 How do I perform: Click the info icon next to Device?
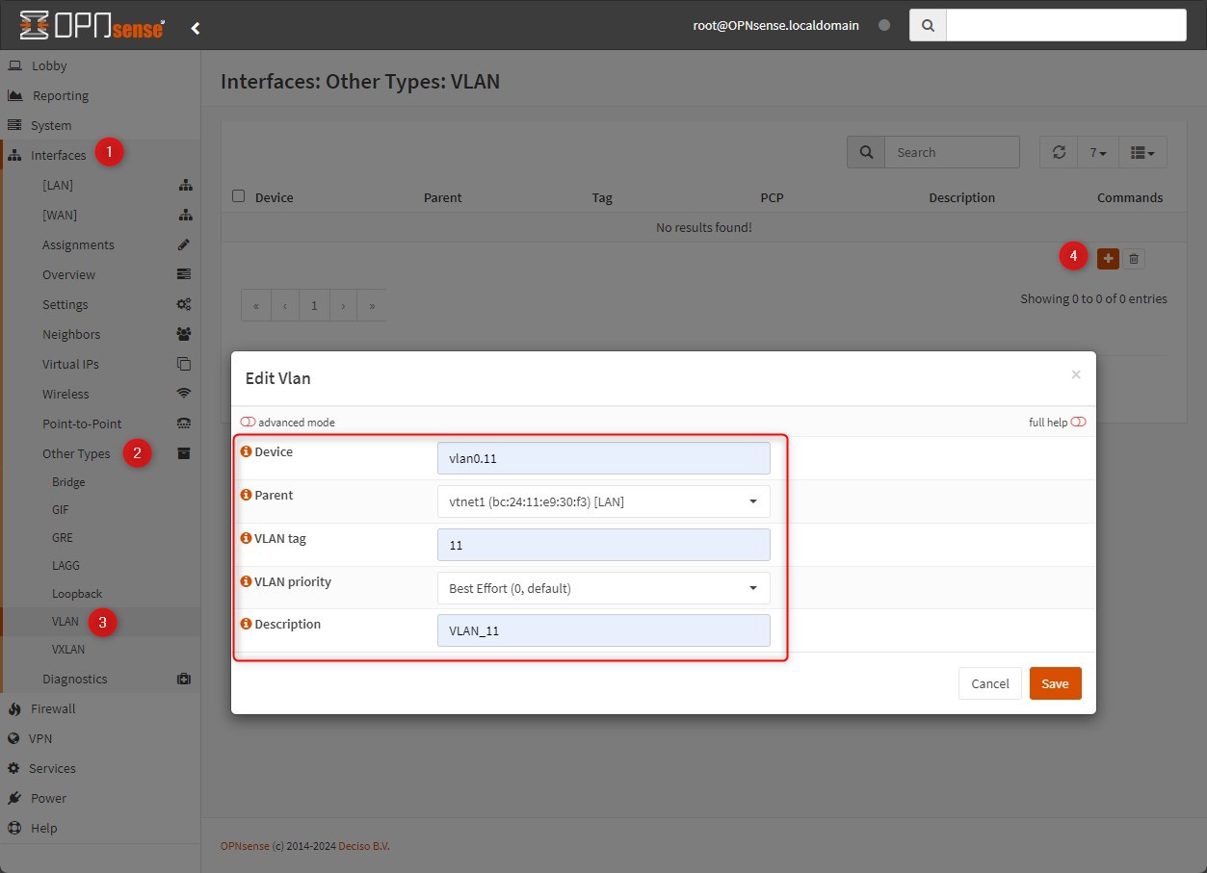pyautogui.click(x=247, y=451)
